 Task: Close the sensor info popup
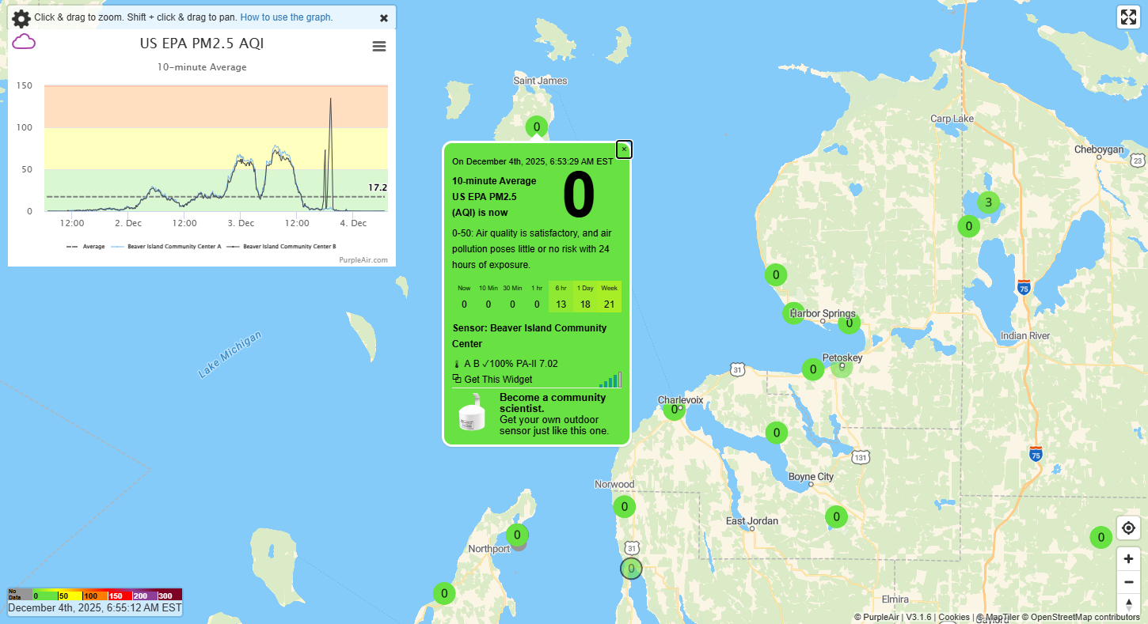click(624, 149)
